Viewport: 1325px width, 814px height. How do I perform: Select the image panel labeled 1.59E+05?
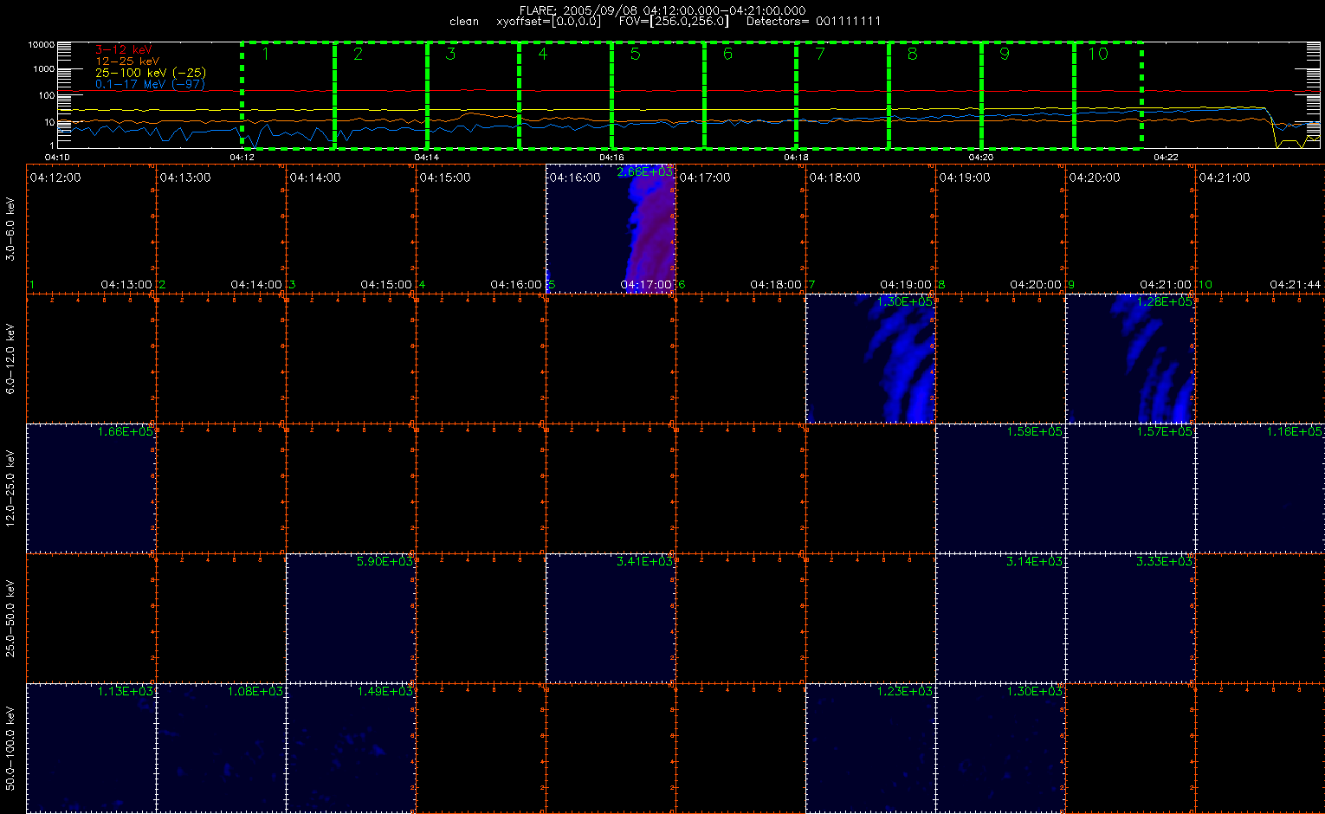click(x=1000, y=488)
